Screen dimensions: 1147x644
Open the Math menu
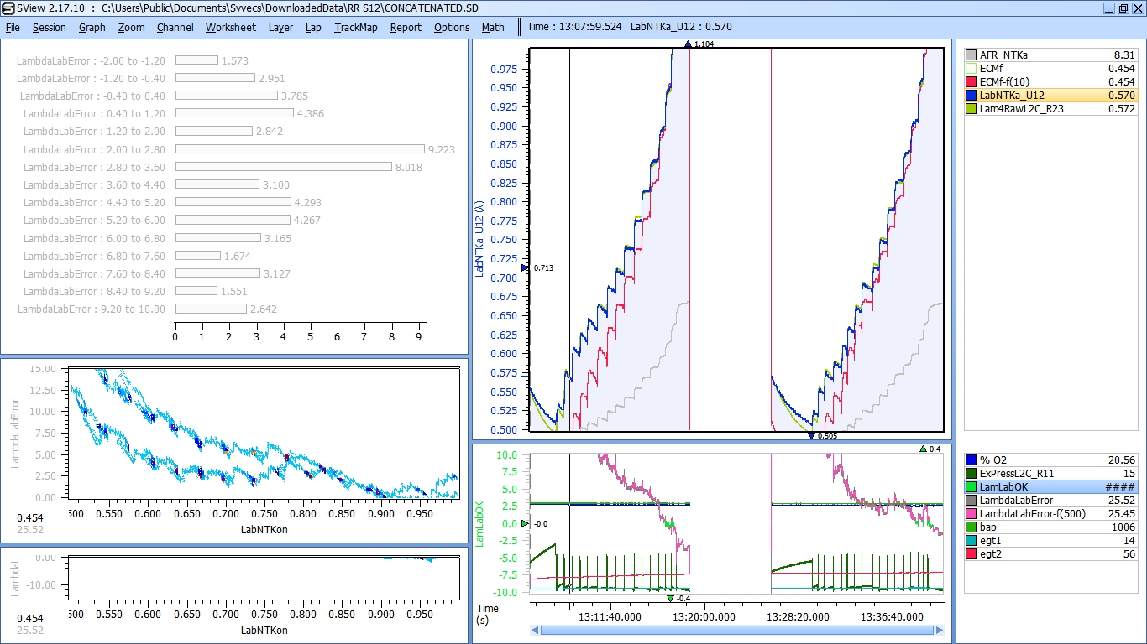(493, 27)
